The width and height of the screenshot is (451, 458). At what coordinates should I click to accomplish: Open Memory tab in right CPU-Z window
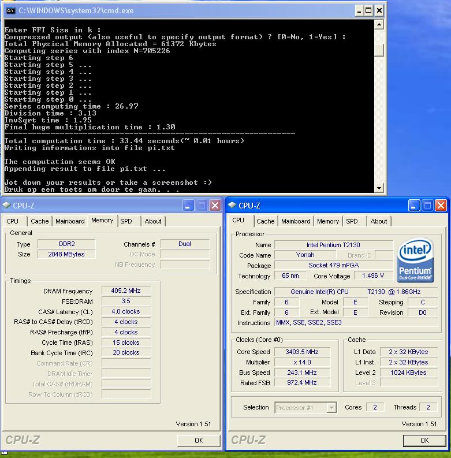(328, 221)
